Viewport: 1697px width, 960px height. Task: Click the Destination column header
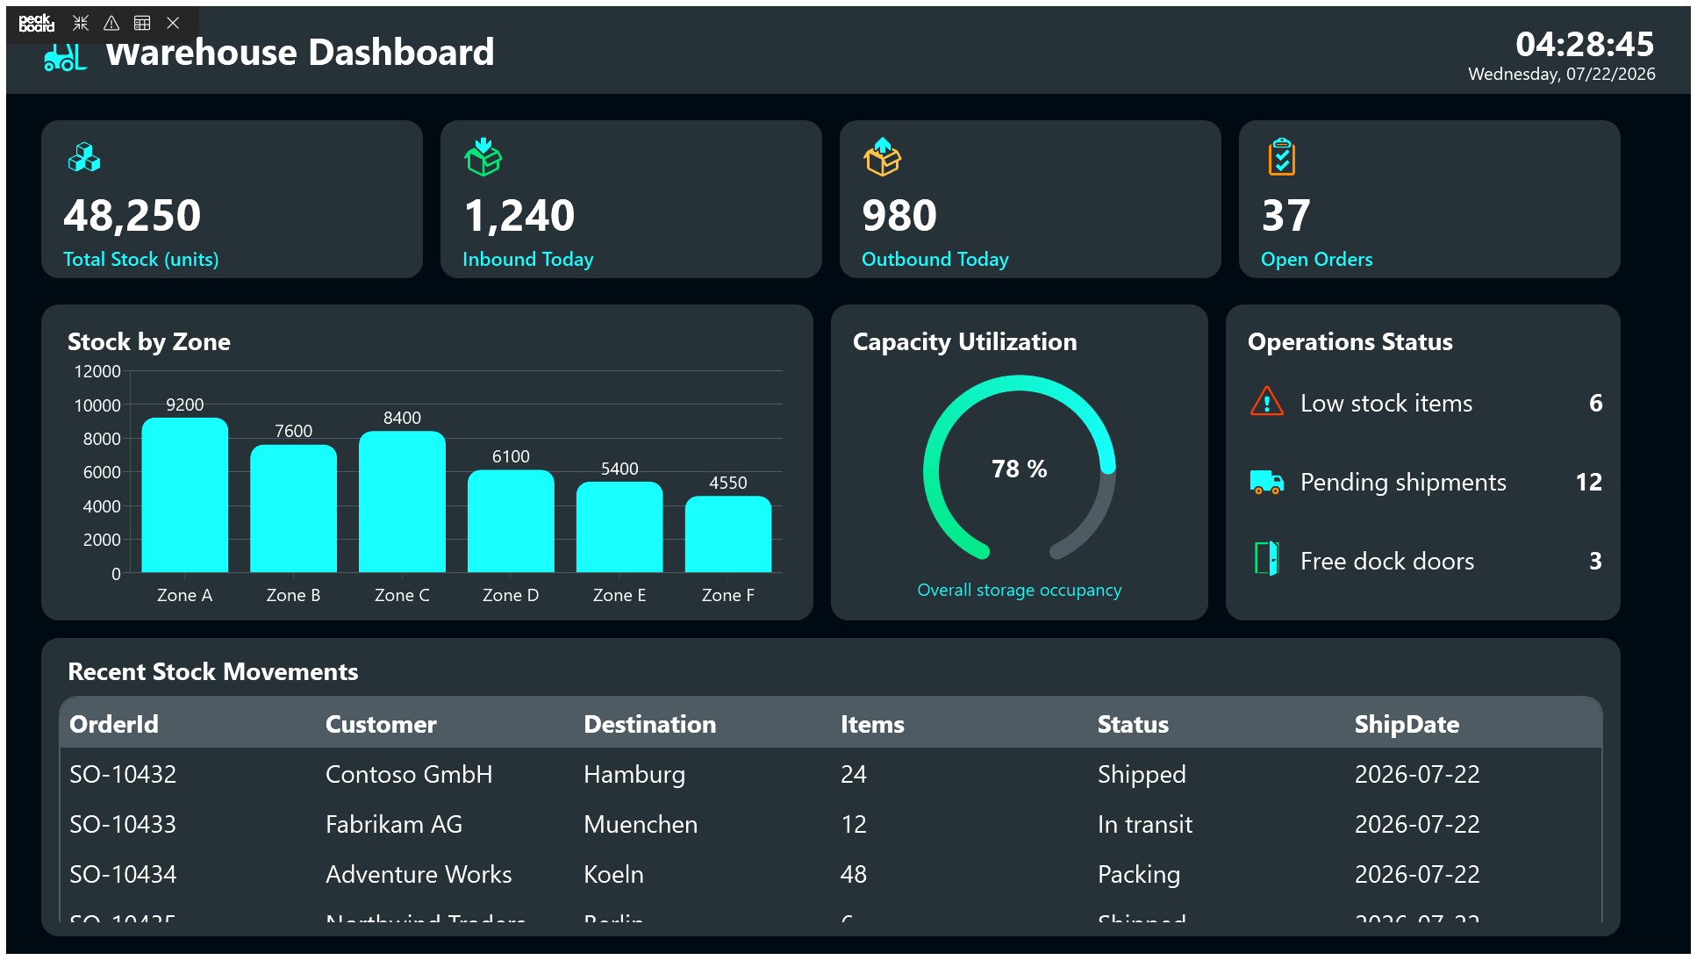click(650, 725)
